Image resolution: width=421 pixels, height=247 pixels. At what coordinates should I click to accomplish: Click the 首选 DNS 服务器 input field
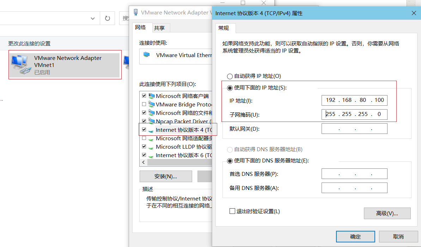354,174
